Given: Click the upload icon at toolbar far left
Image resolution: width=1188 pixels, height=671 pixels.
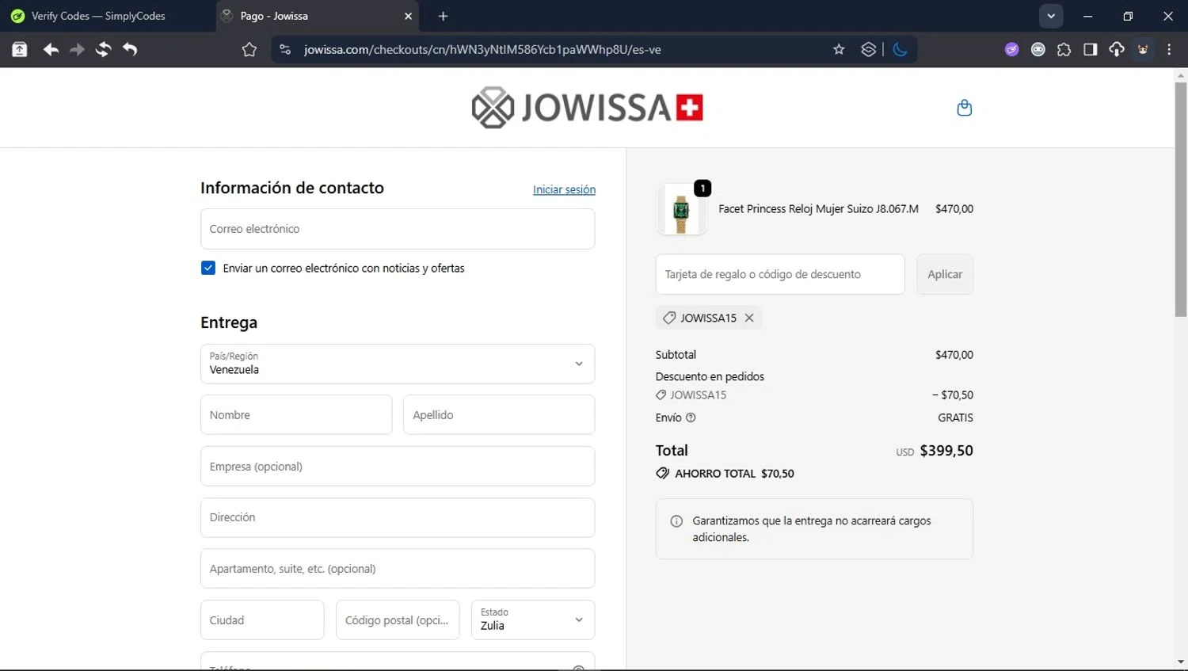Looking at the screenshot, I should (x=19, y=49).
